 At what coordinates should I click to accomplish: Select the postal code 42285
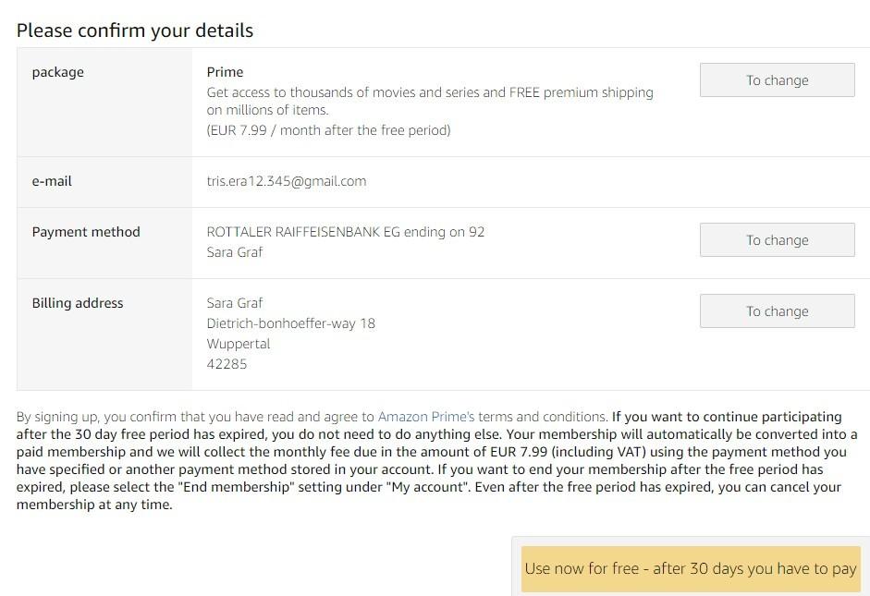[227, 364]
